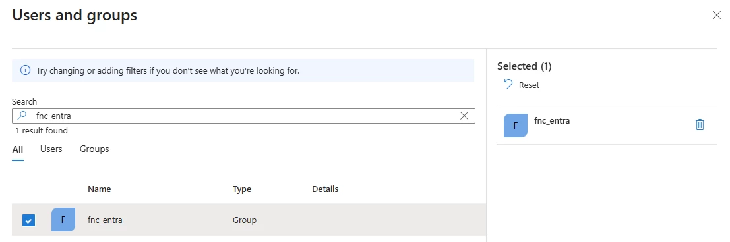
Task: Switch to the Users tab
Action: point(51,149)
